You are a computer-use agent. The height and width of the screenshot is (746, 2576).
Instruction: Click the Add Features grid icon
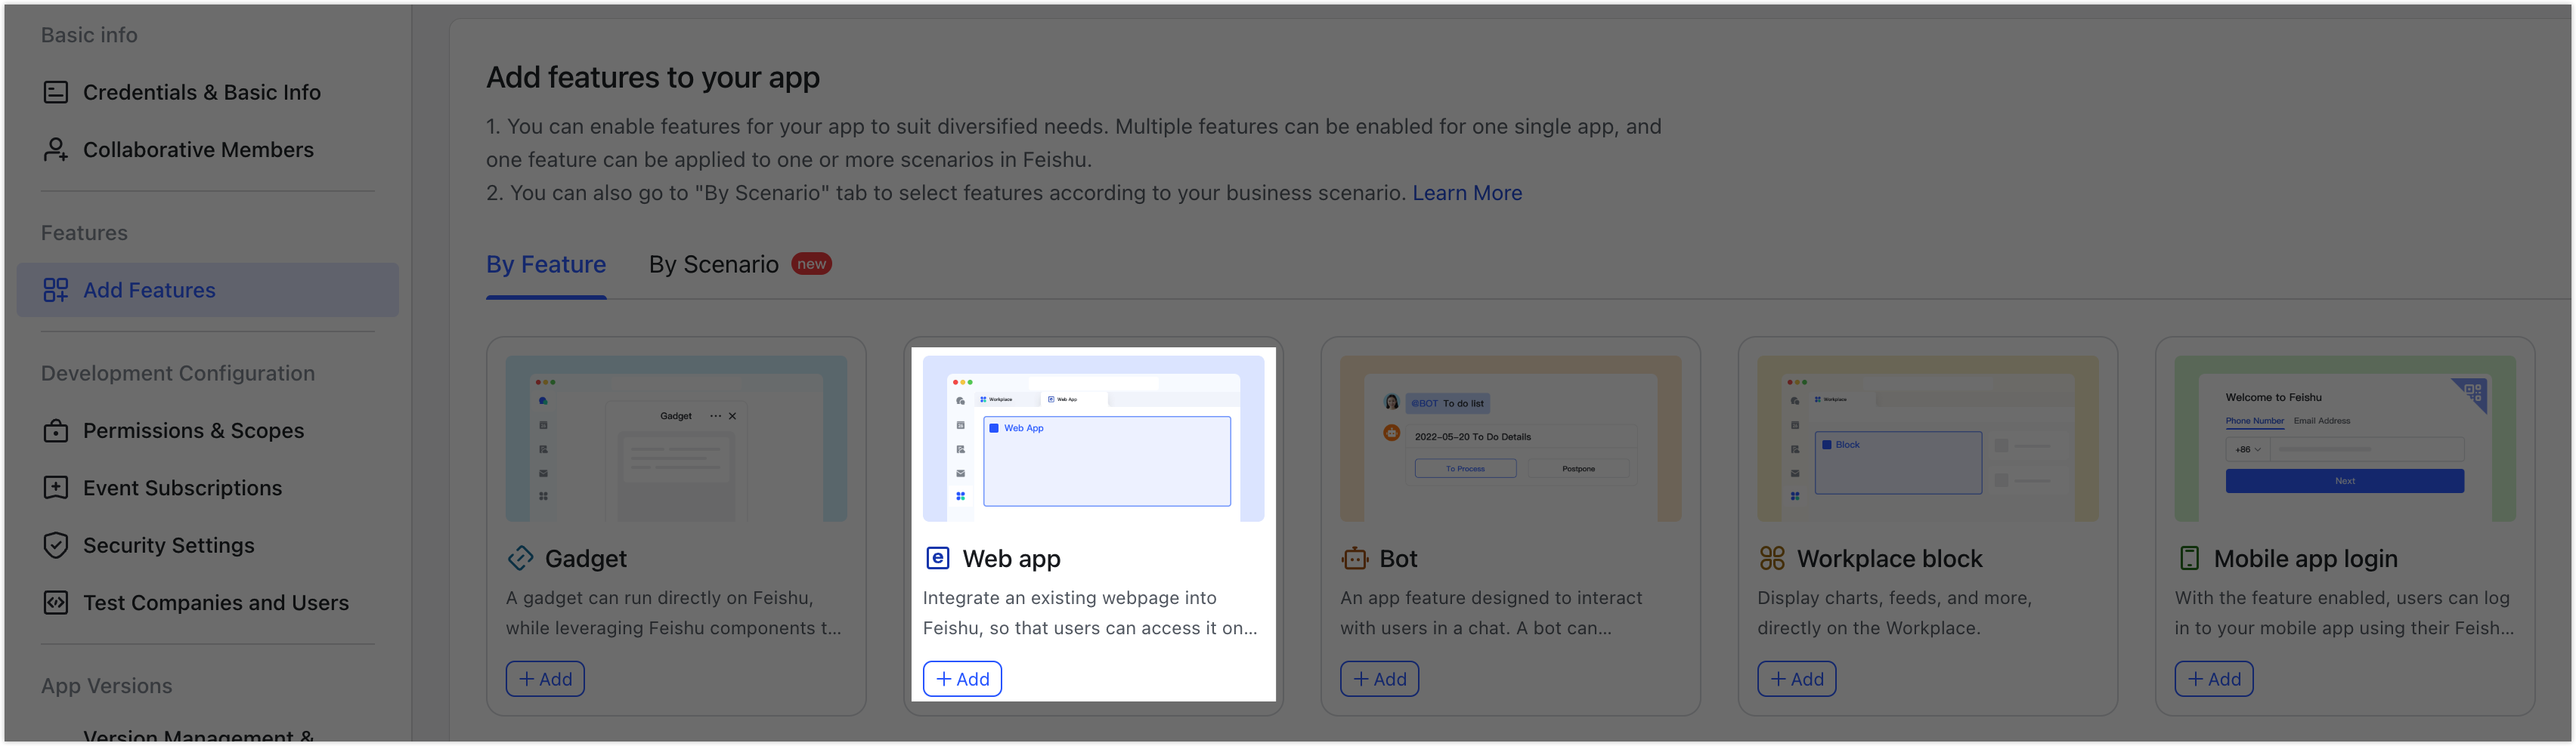[x=56, y=291]
